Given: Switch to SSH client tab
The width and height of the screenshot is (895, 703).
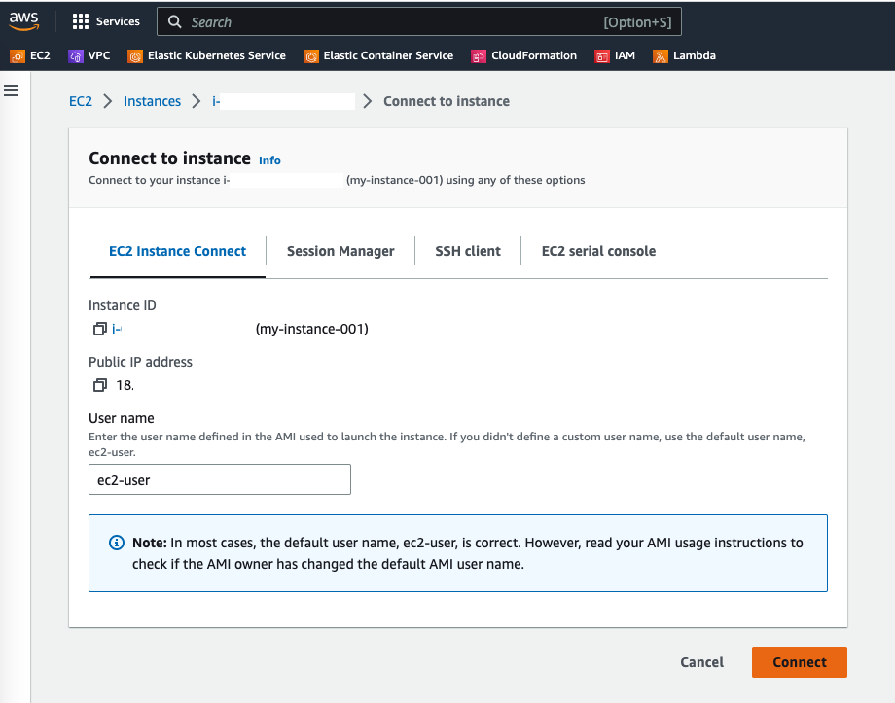Looking at the screenshot, I should coord(468,251).
